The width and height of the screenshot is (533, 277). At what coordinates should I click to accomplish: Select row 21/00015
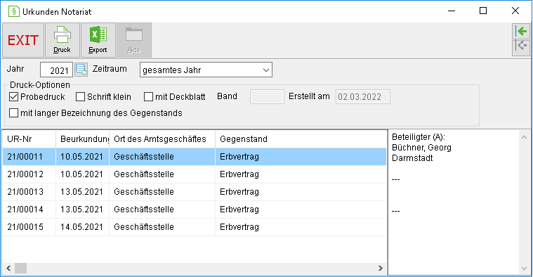pyautogui.click(x=195, y=227)
